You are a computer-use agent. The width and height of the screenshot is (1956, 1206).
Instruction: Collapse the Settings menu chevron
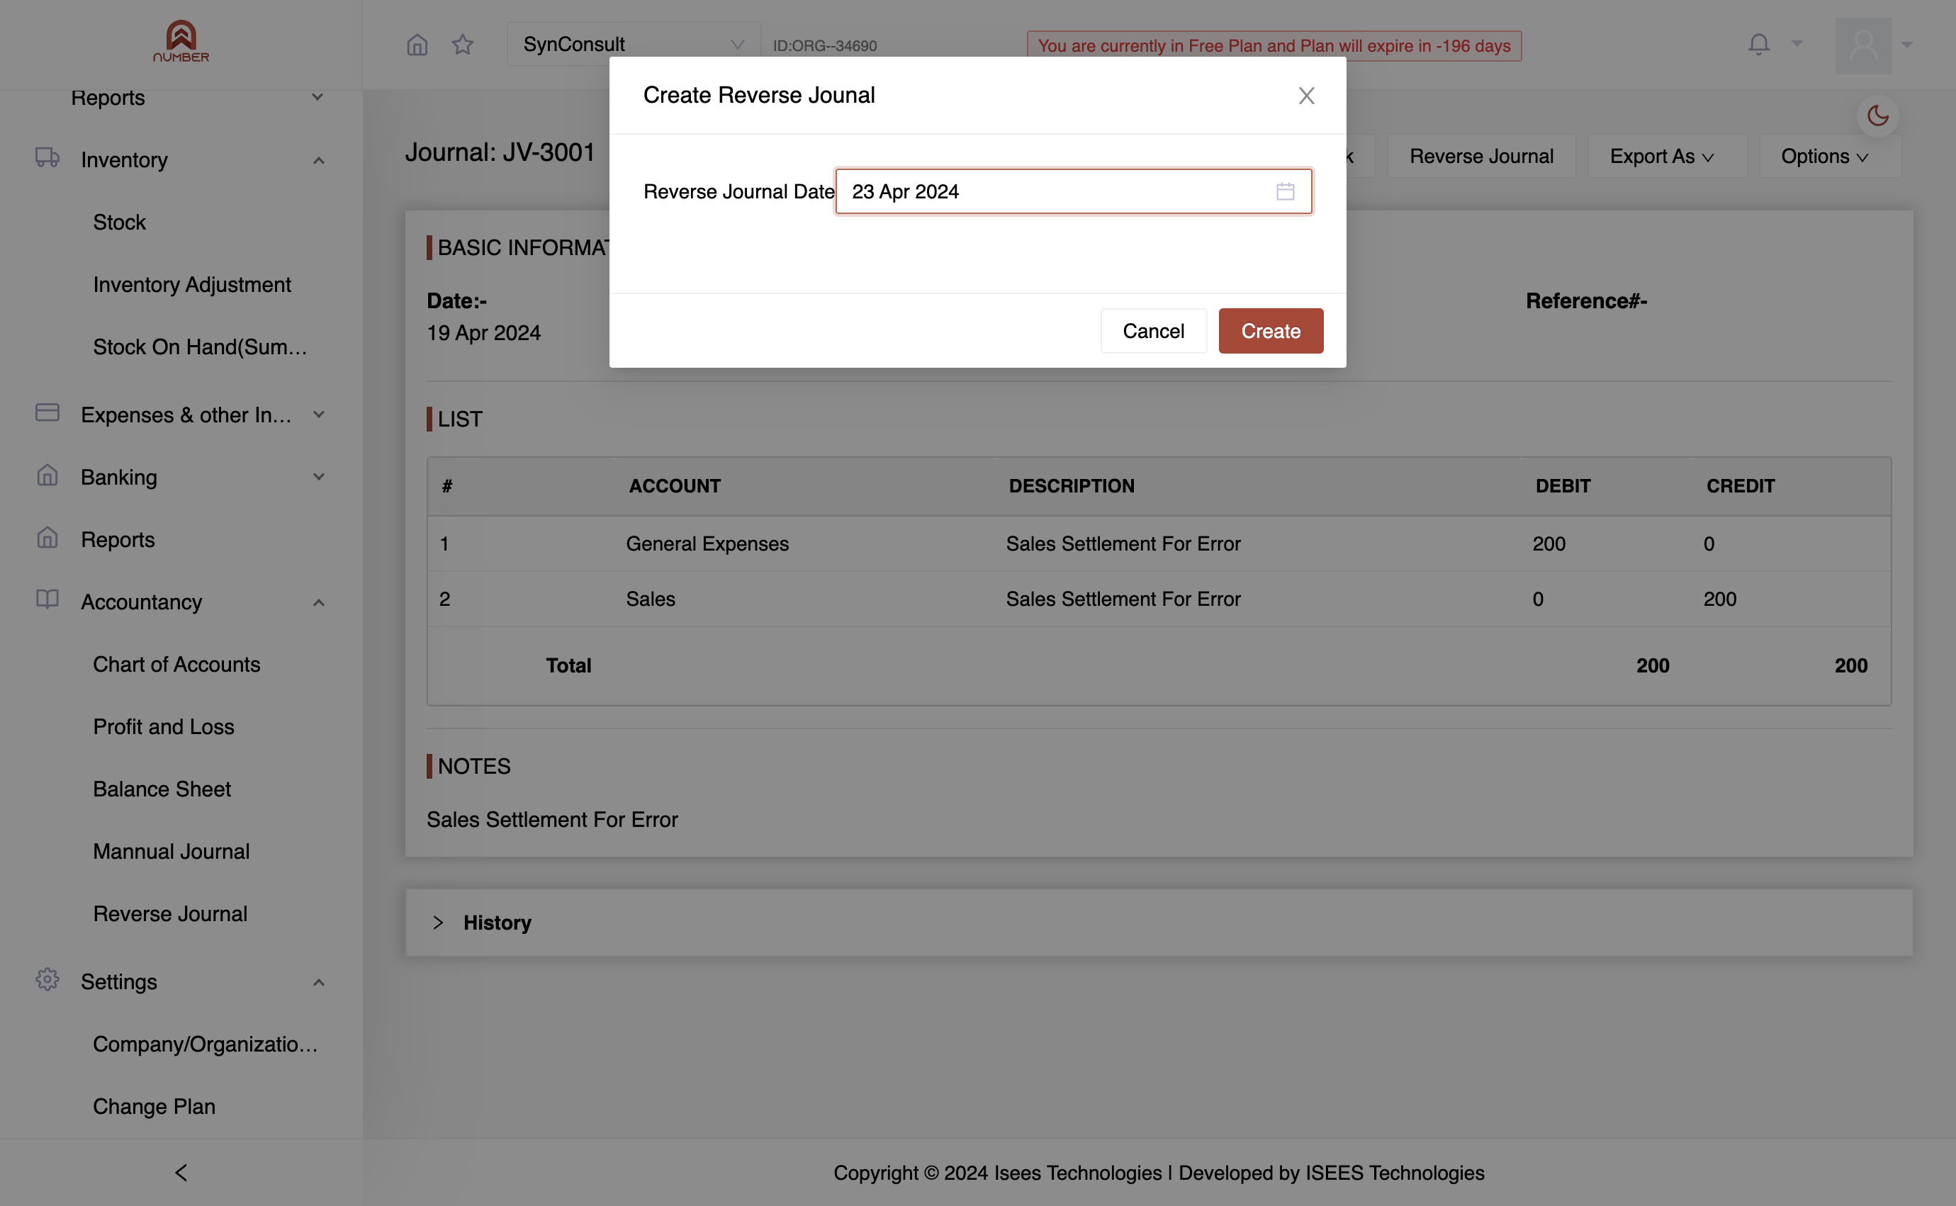318,983
